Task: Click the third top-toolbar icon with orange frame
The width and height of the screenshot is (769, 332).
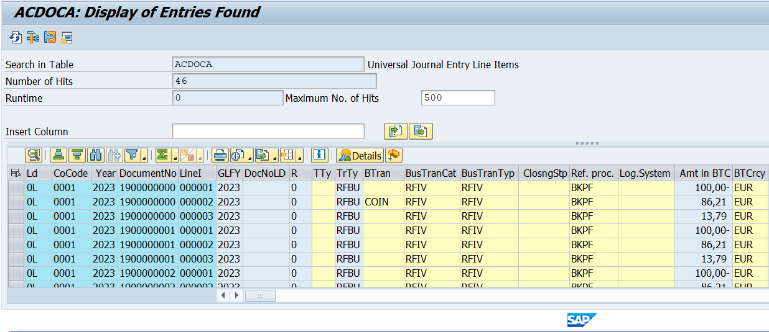Action: pos(50,38)
